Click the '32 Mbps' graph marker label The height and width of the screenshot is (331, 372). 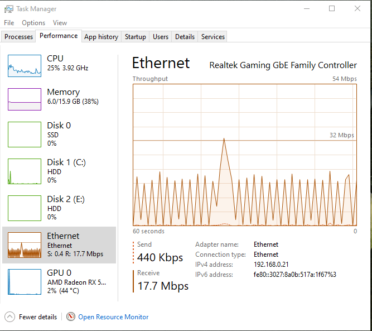pyautogui.click(x=342, y=135)
